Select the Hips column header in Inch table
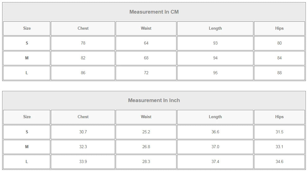This screenshot has height=172, width=308. tap(279, 117)
